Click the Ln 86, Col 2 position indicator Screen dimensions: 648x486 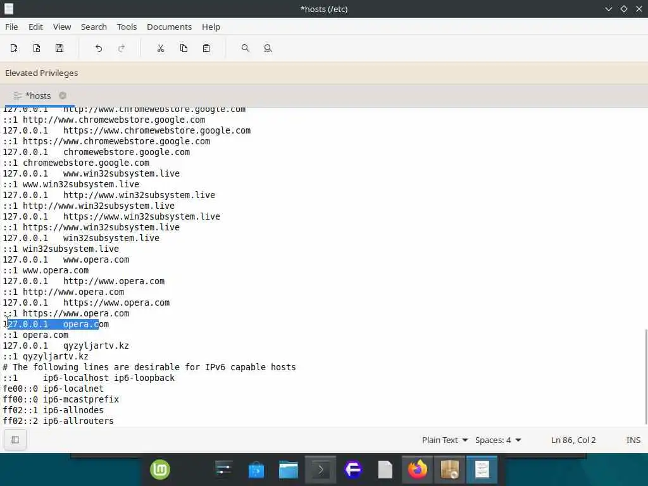click(x=573, y=440)
